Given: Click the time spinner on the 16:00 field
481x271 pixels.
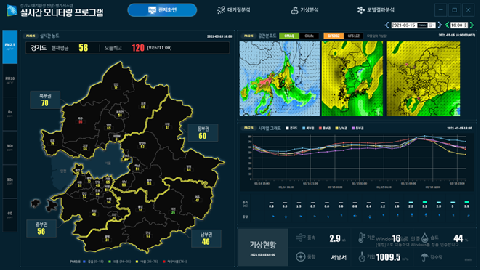Looking at the screenshot, I should [466, 25].
